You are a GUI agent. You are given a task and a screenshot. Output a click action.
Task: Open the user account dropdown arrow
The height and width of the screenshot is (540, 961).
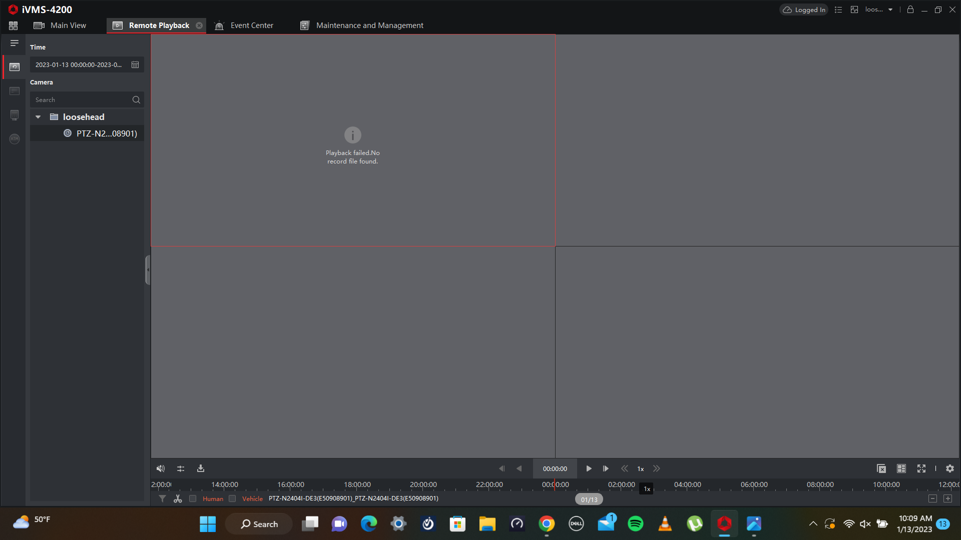pyautogui.click(x=890, y=9)
